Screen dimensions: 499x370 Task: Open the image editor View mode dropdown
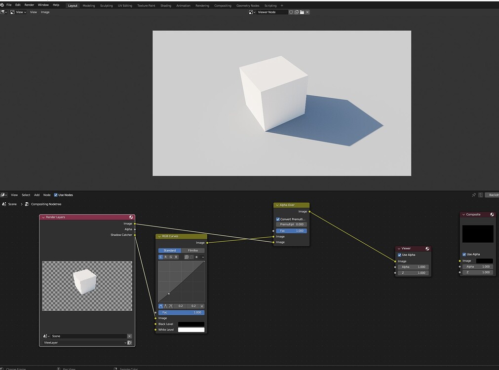coord(18,12)
